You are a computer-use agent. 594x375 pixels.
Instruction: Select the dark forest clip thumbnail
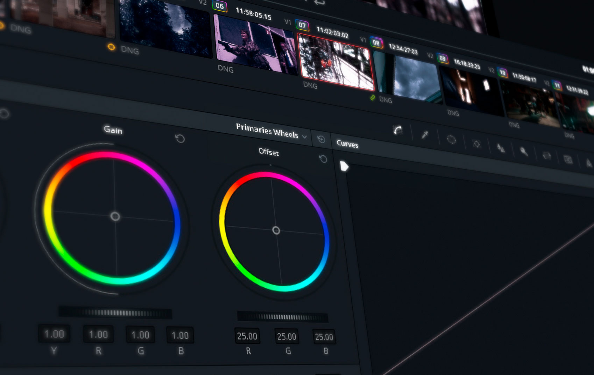pos(165,28)
